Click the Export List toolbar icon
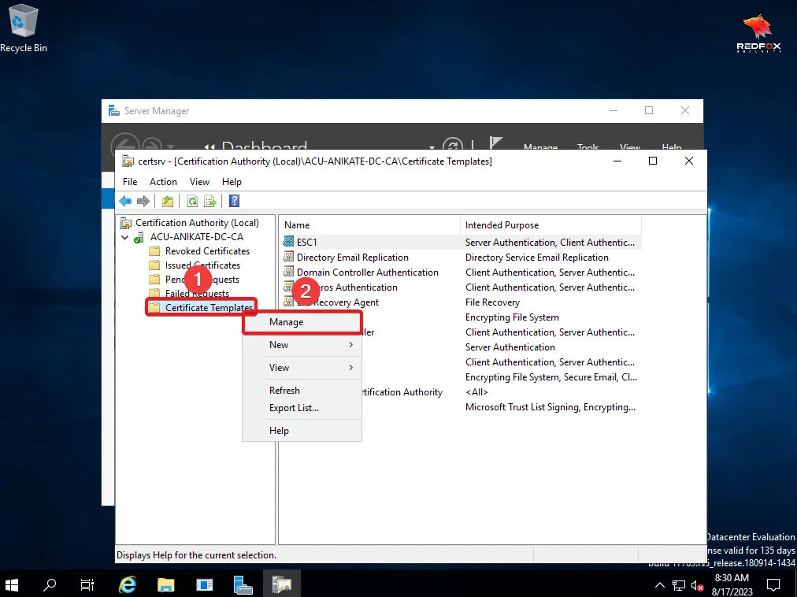 point(209,201)
